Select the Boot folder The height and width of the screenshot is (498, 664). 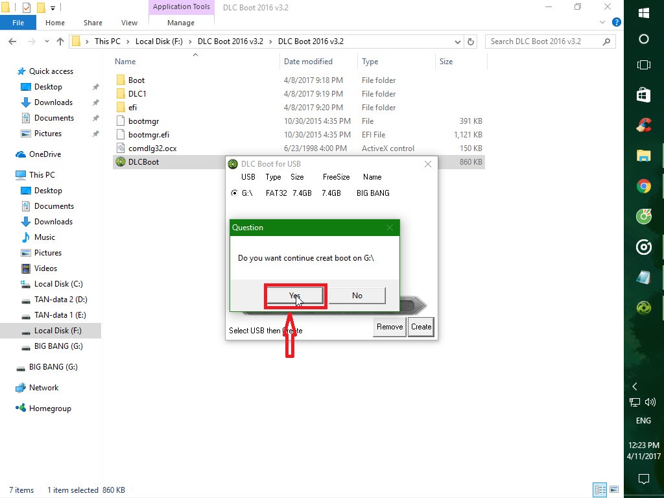136,80
